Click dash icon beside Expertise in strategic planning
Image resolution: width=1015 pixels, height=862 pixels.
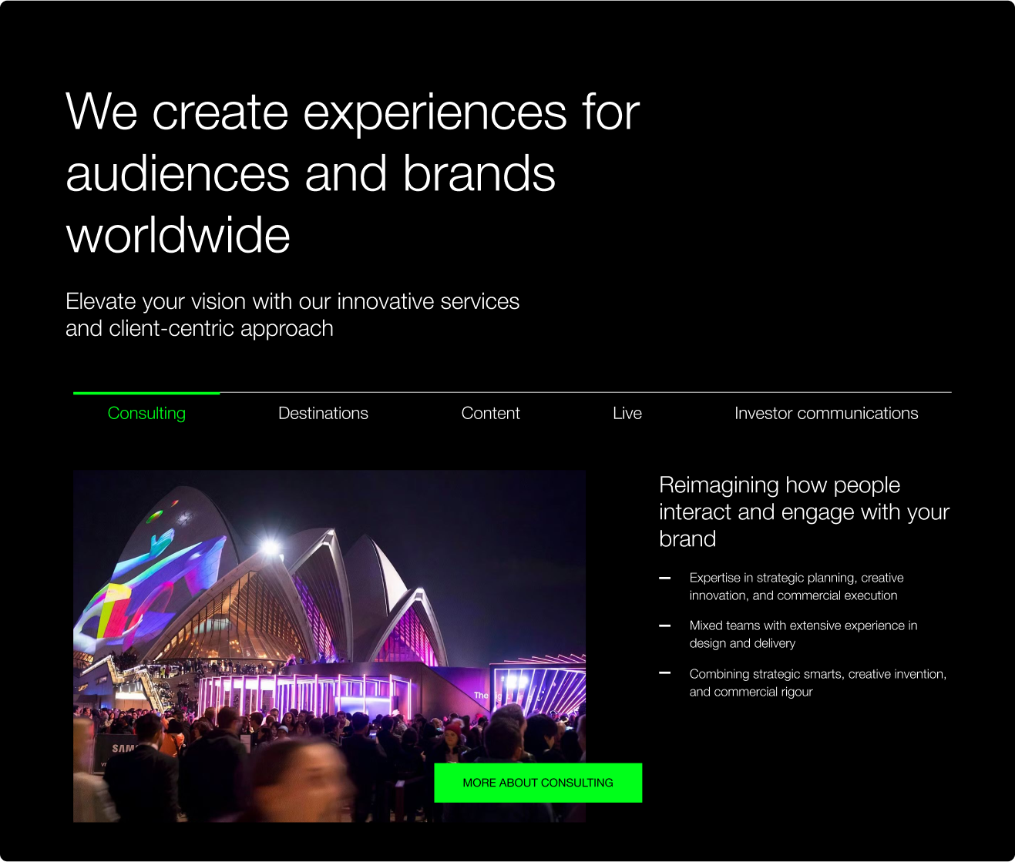pyautogui.click(x=665, y=578)
